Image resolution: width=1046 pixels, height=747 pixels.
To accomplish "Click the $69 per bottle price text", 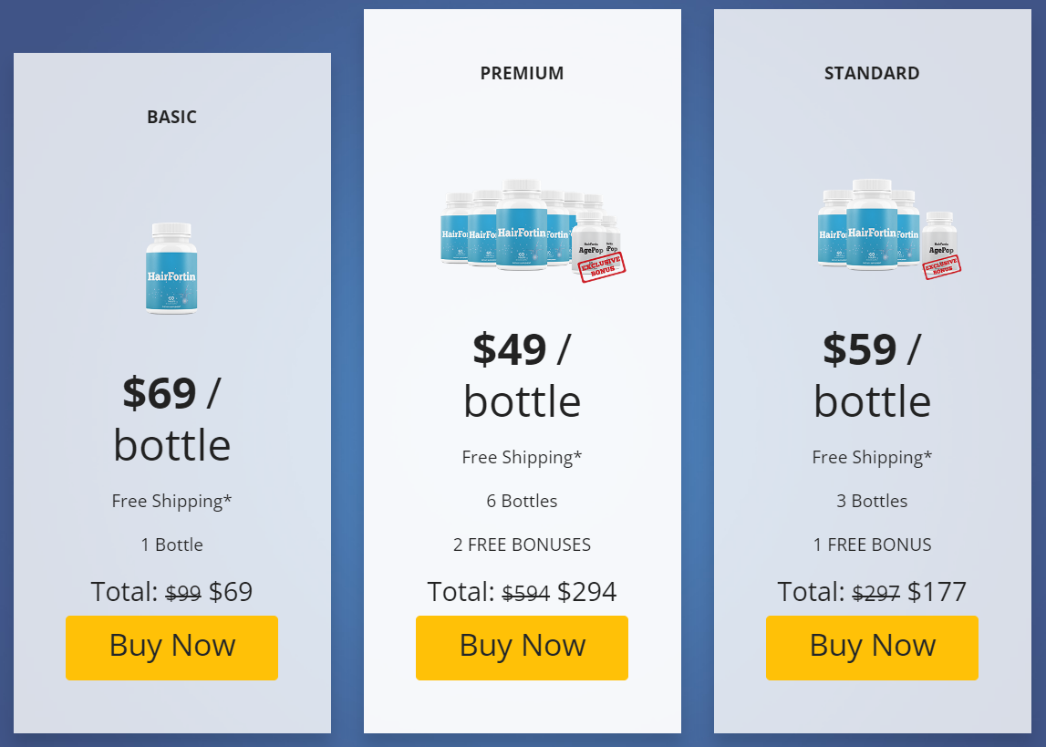I will [171, 418].
